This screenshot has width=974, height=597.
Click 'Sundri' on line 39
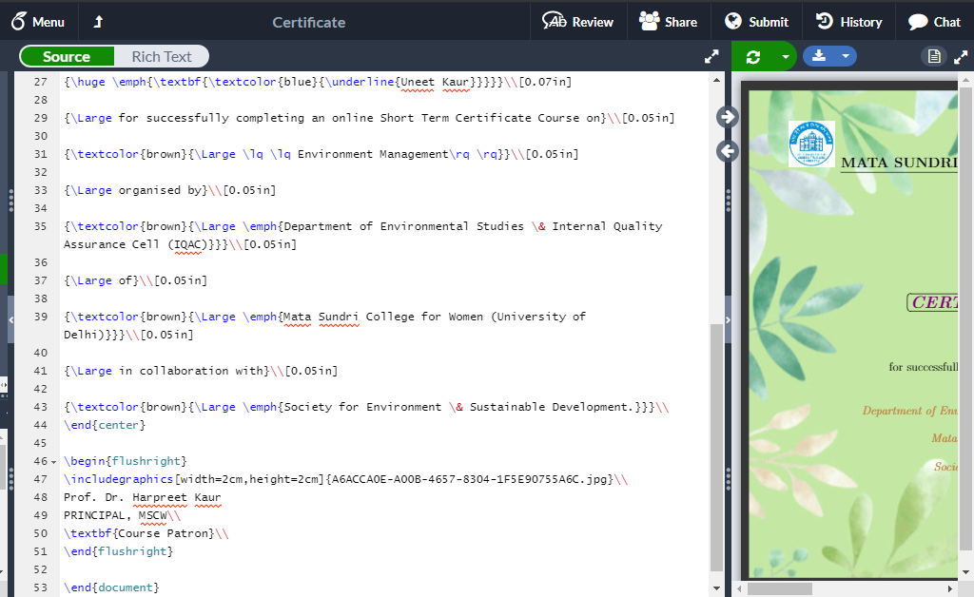(339, 317)
